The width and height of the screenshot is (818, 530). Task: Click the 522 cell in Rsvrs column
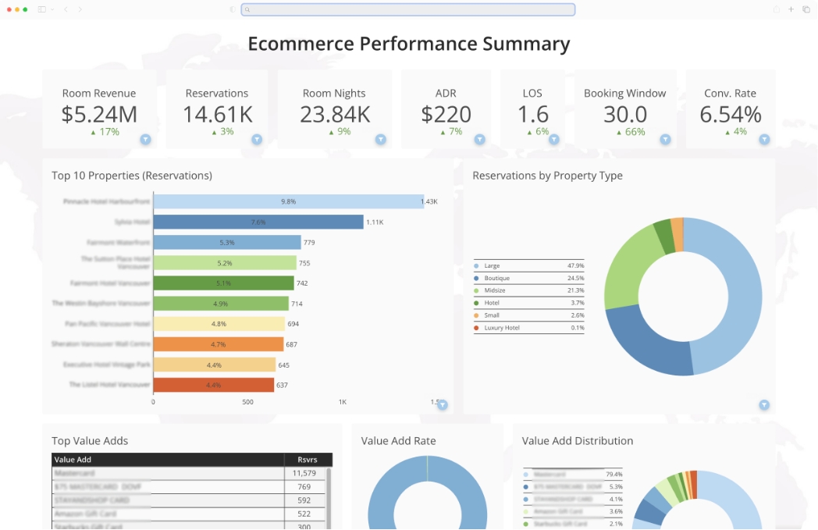[x=304, y=514]
